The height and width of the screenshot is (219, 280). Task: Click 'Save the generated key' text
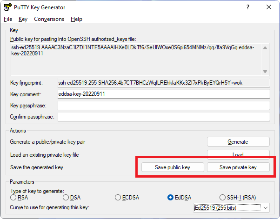coord(37,167)
